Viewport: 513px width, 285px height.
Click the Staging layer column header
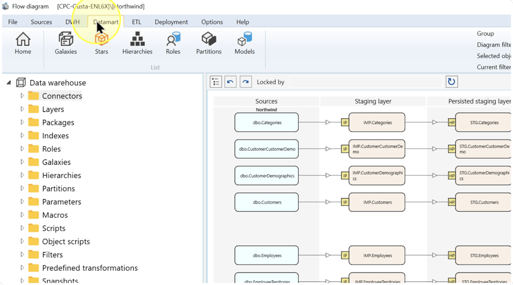coord(373,101)
